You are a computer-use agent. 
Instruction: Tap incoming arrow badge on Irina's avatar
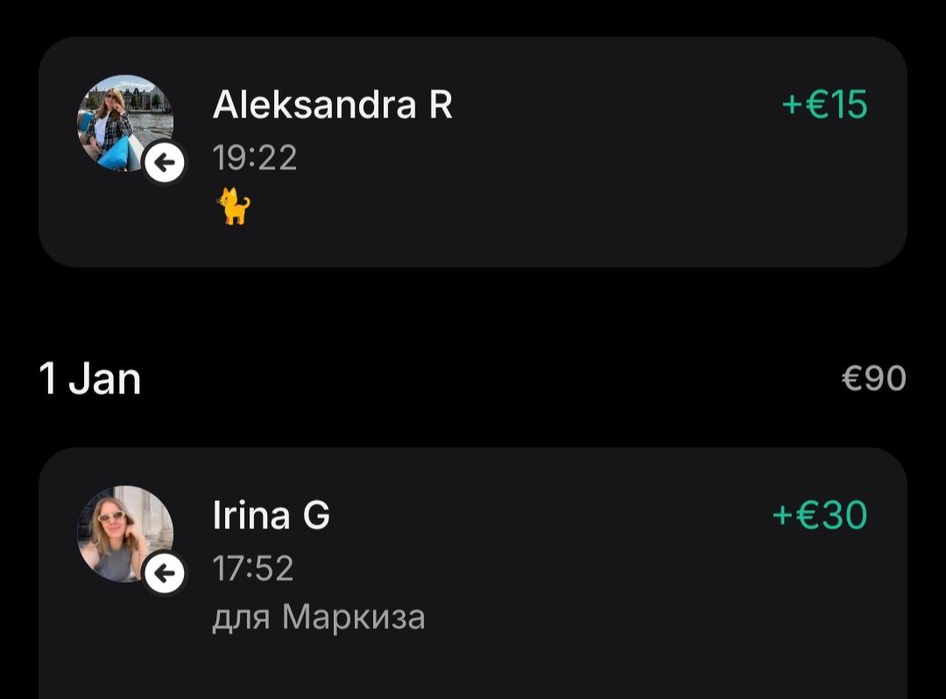[164, 573]
